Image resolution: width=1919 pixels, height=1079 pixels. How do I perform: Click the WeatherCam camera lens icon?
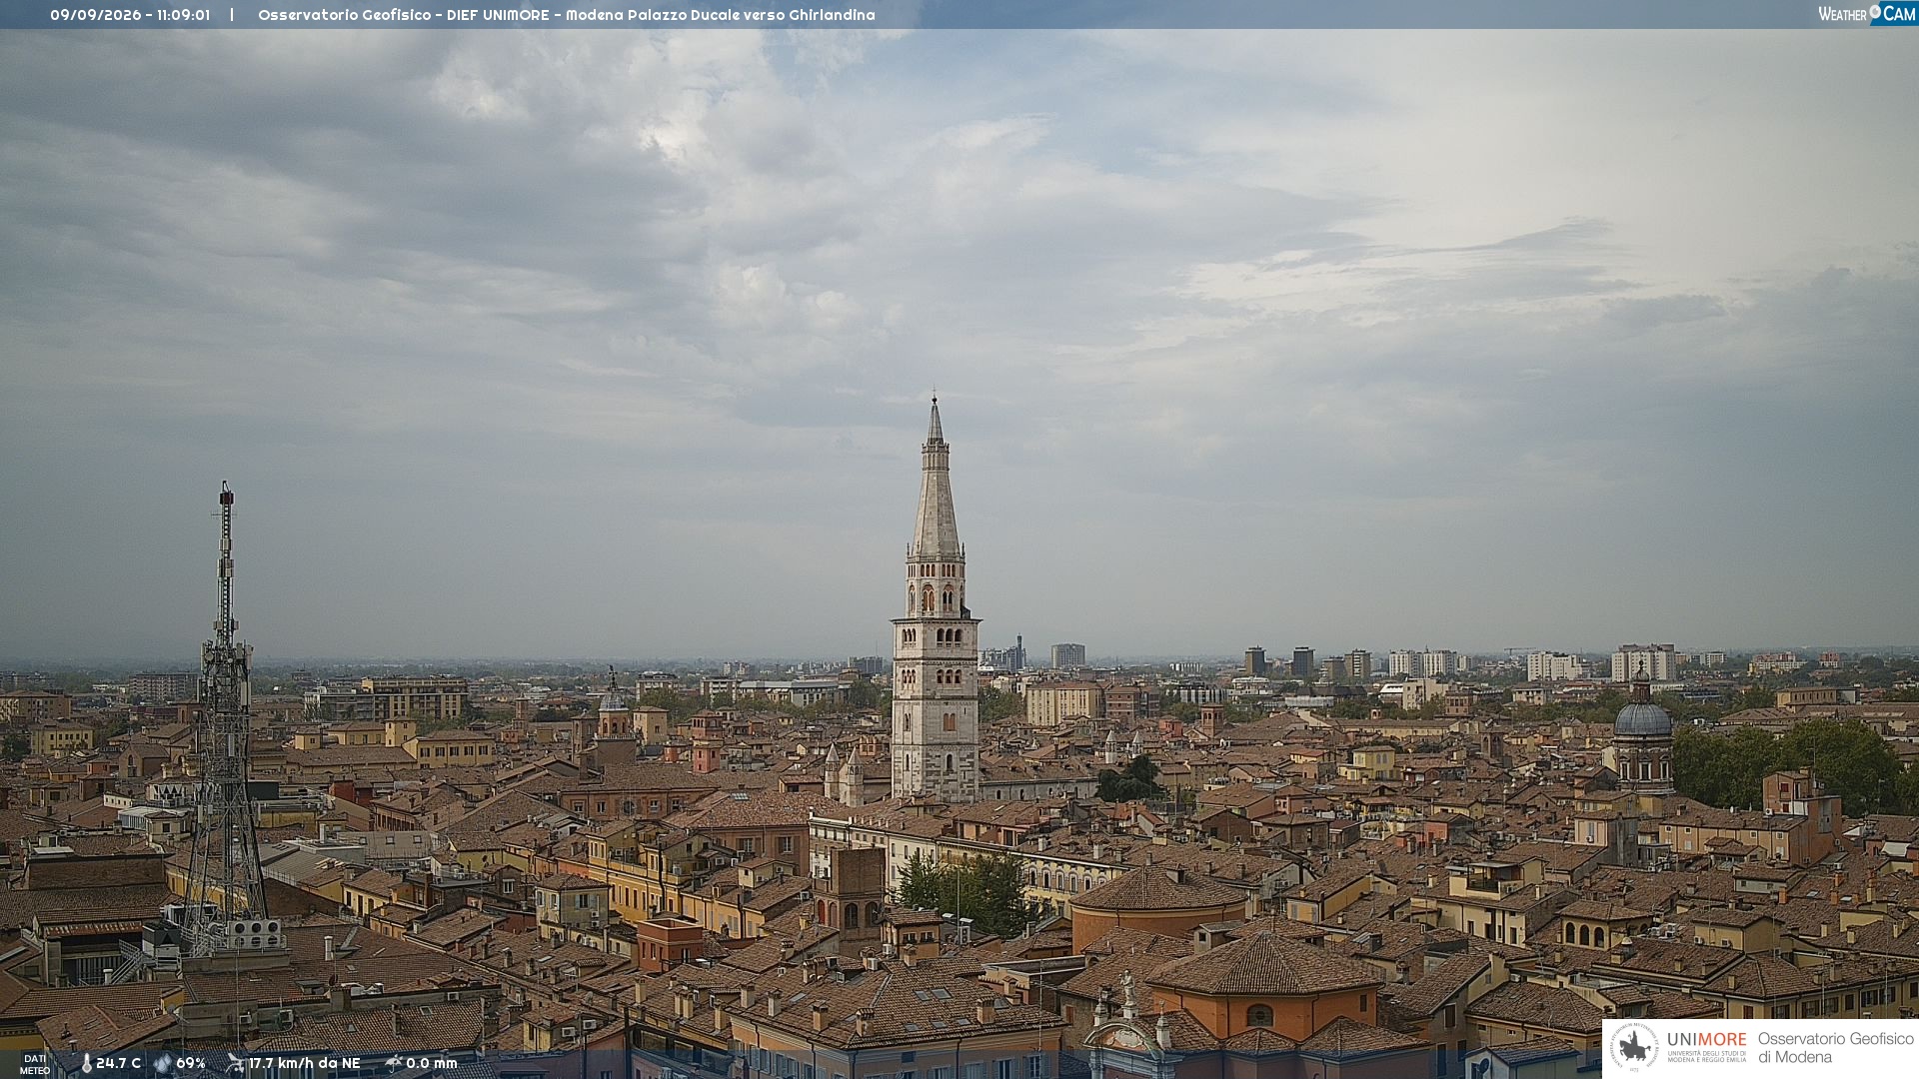1875,12
